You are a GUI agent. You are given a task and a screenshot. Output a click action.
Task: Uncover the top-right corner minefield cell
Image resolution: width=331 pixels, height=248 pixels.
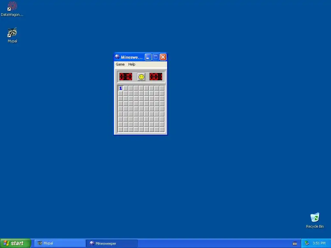point(162,88)
